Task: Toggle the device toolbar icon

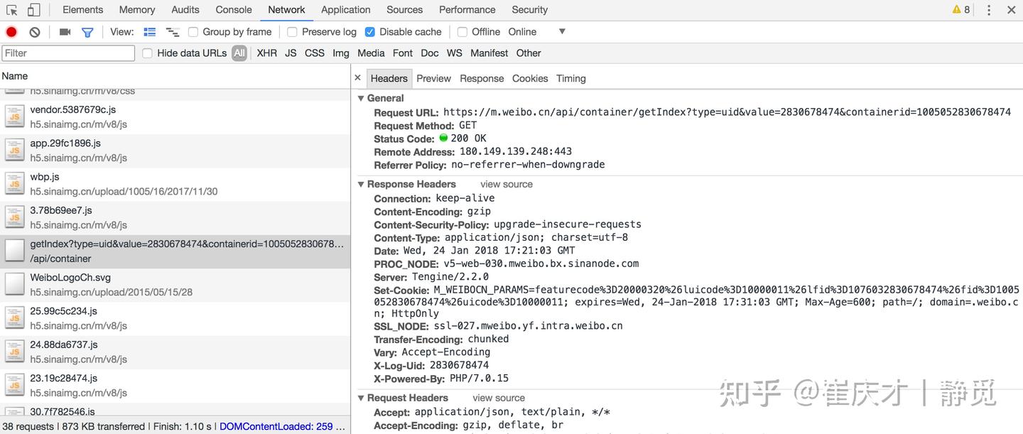Action: pyautogui.click(x=33, y=10)
